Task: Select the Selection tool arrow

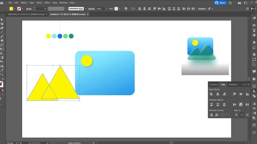Action: point(2,20)
